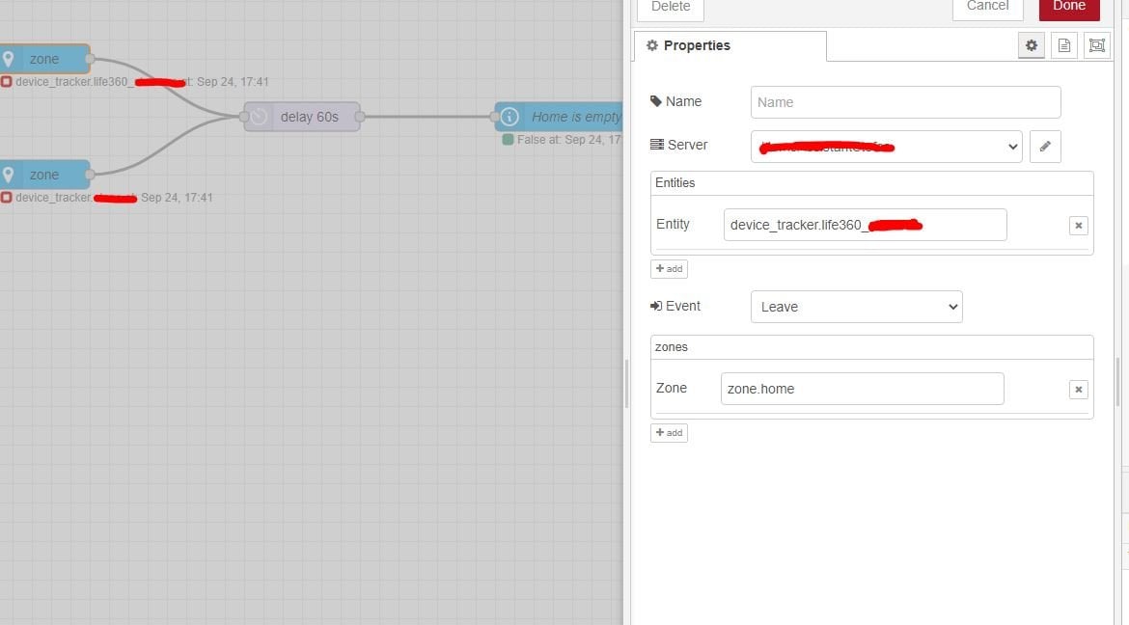
Task: Edit server with pencil icon
Action: click(x=1045, y=147)
